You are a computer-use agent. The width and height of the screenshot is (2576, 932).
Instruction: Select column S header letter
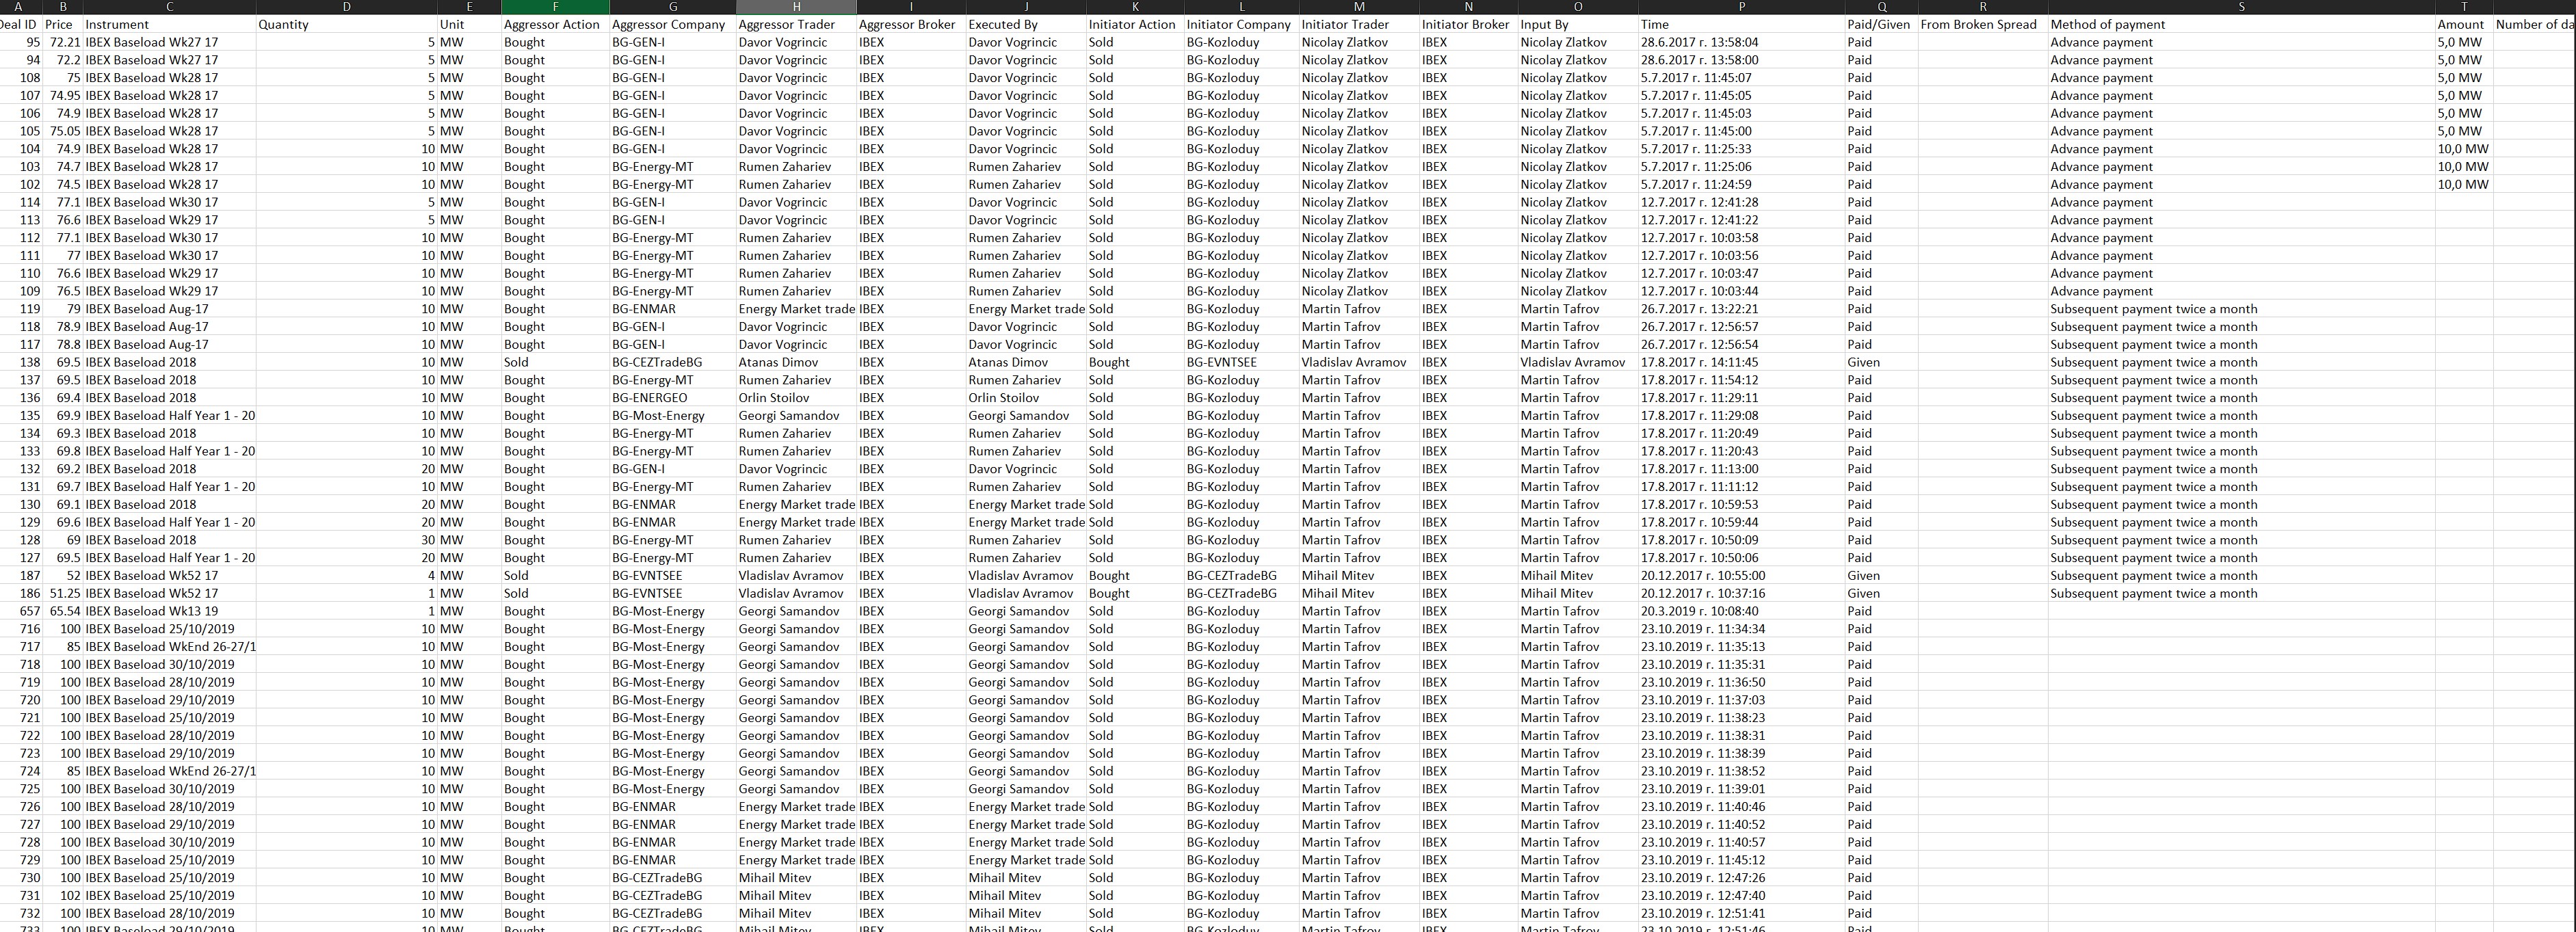pyautogui.click(x=2241, y=7)
